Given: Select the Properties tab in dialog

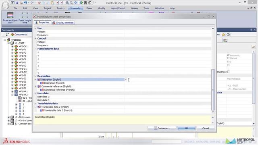Looking at the screenshot, I should [x=42, y=23].
